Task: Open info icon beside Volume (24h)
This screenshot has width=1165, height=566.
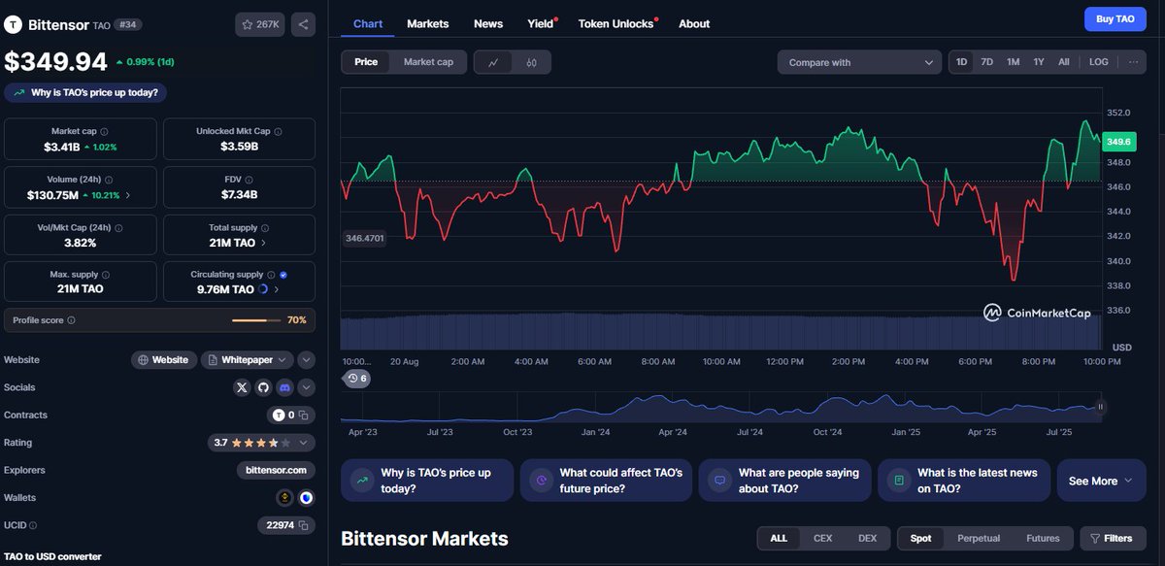Action: click(109, 180)
